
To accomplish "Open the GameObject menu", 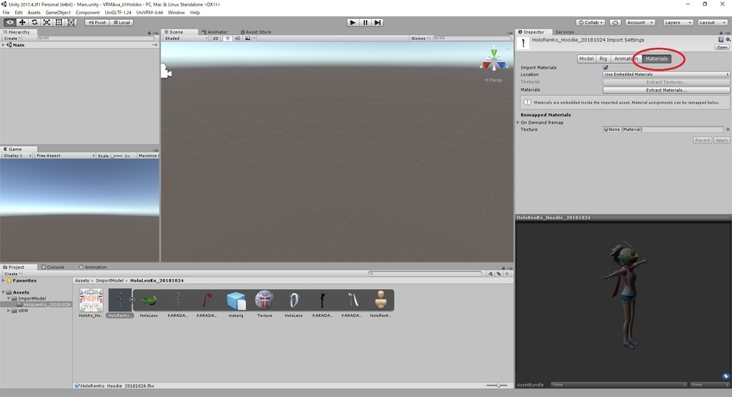I will click(x=58, y=13).
